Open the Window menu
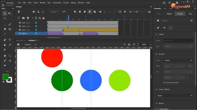Screen dimensions: 197x110 pos(81,3)
